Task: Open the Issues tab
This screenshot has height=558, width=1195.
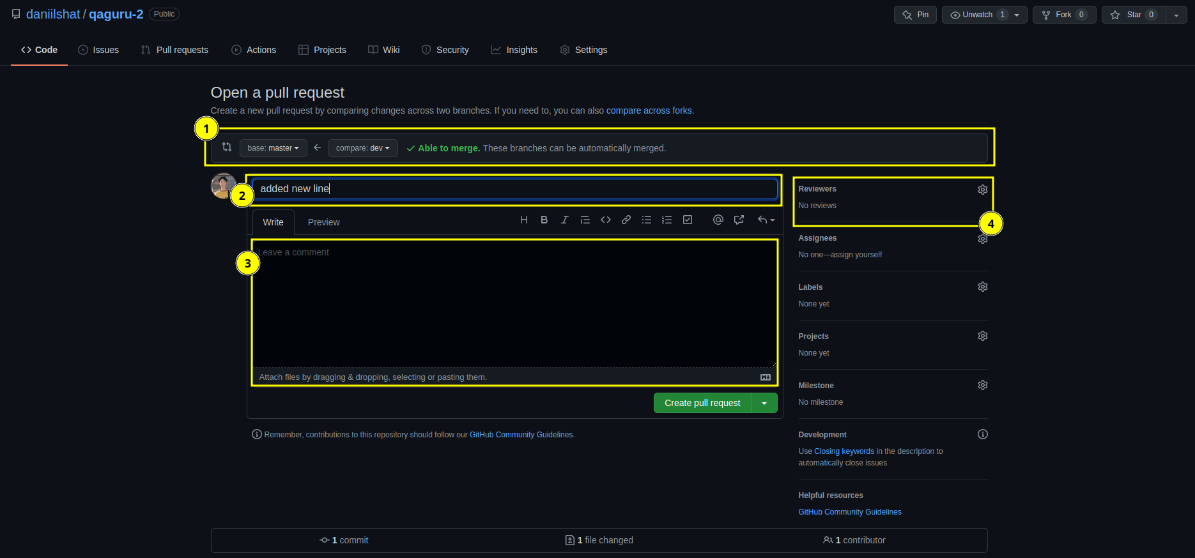Action: coord(98,50)
